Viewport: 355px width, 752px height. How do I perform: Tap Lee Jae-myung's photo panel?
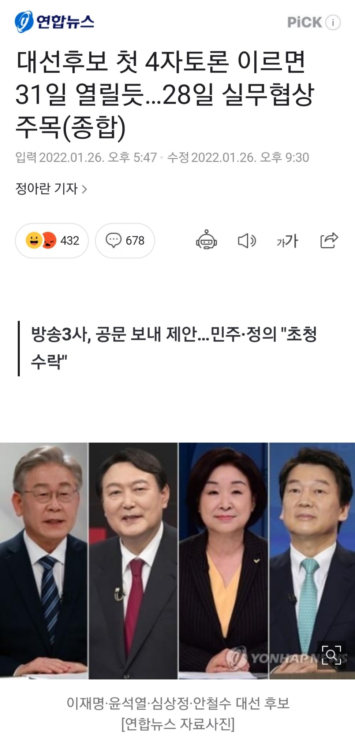(x=44, y=561)
